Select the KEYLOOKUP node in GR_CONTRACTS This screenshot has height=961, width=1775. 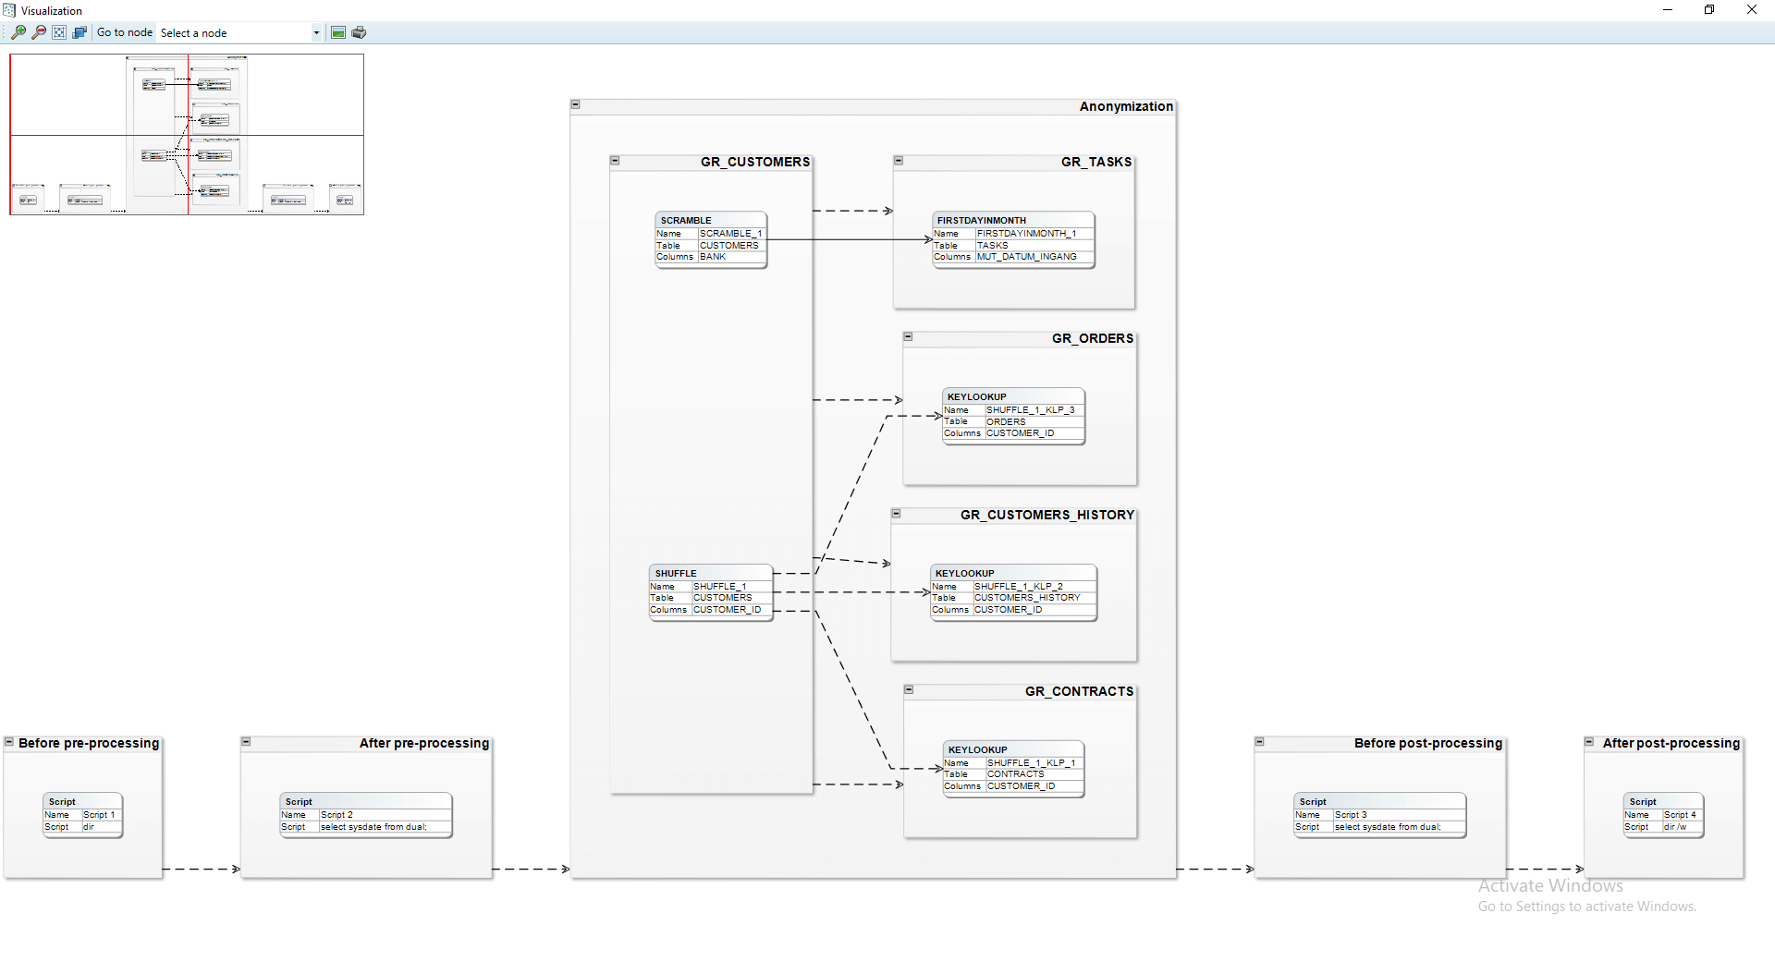pyautogui.click(x=1012, y=768)
